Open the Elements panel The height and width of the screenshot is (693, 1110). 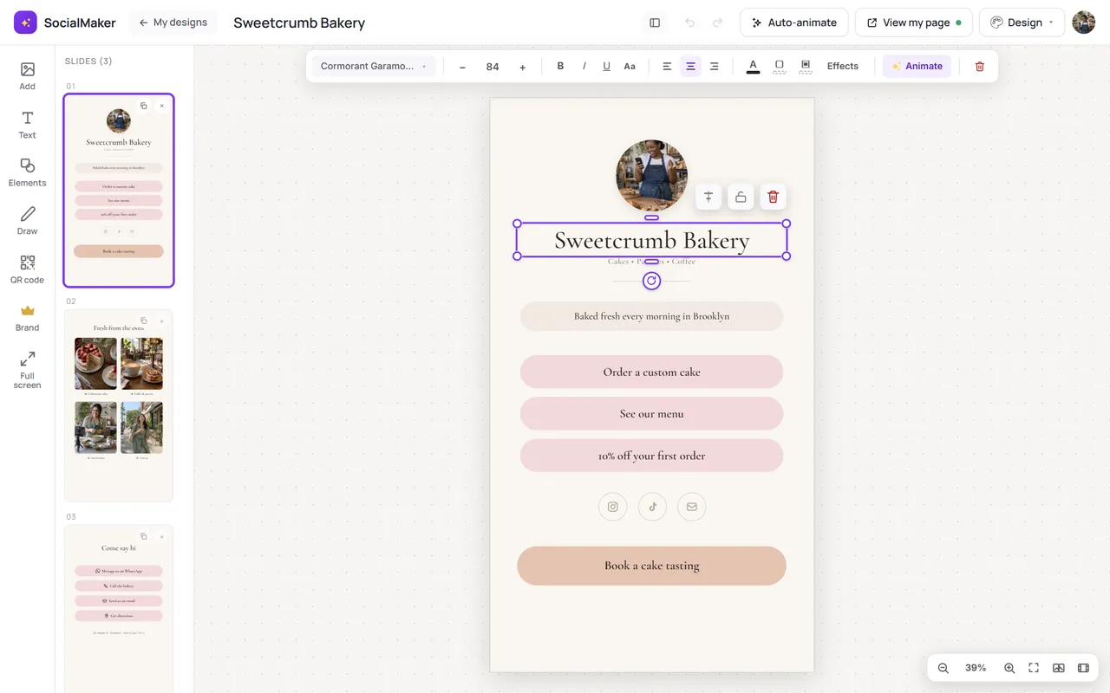pyautogui.click(x=28, y=172)
